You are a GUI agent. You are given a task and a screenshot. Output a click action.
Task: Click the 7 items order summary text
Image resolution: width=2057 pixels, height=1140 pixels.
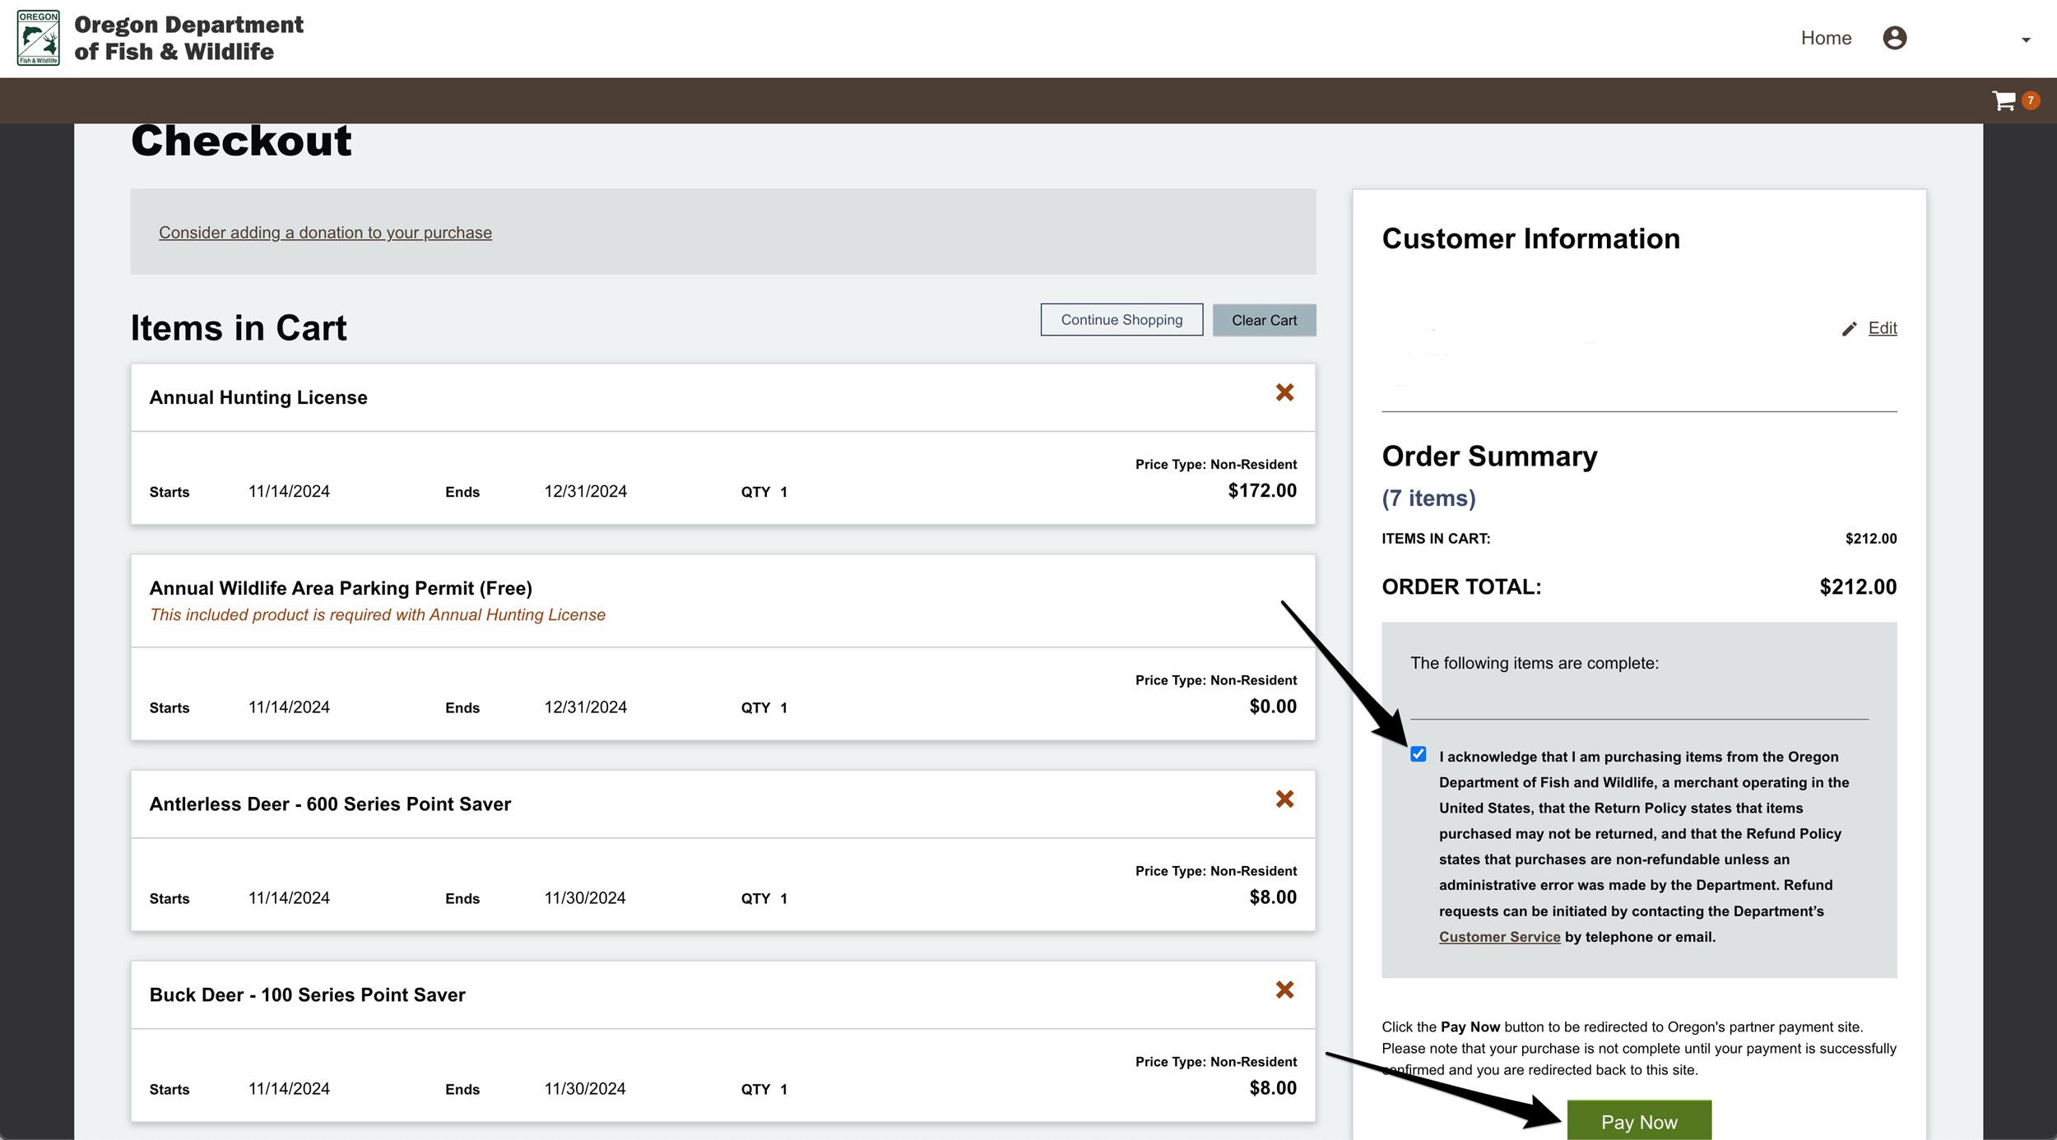[1428, 498]
